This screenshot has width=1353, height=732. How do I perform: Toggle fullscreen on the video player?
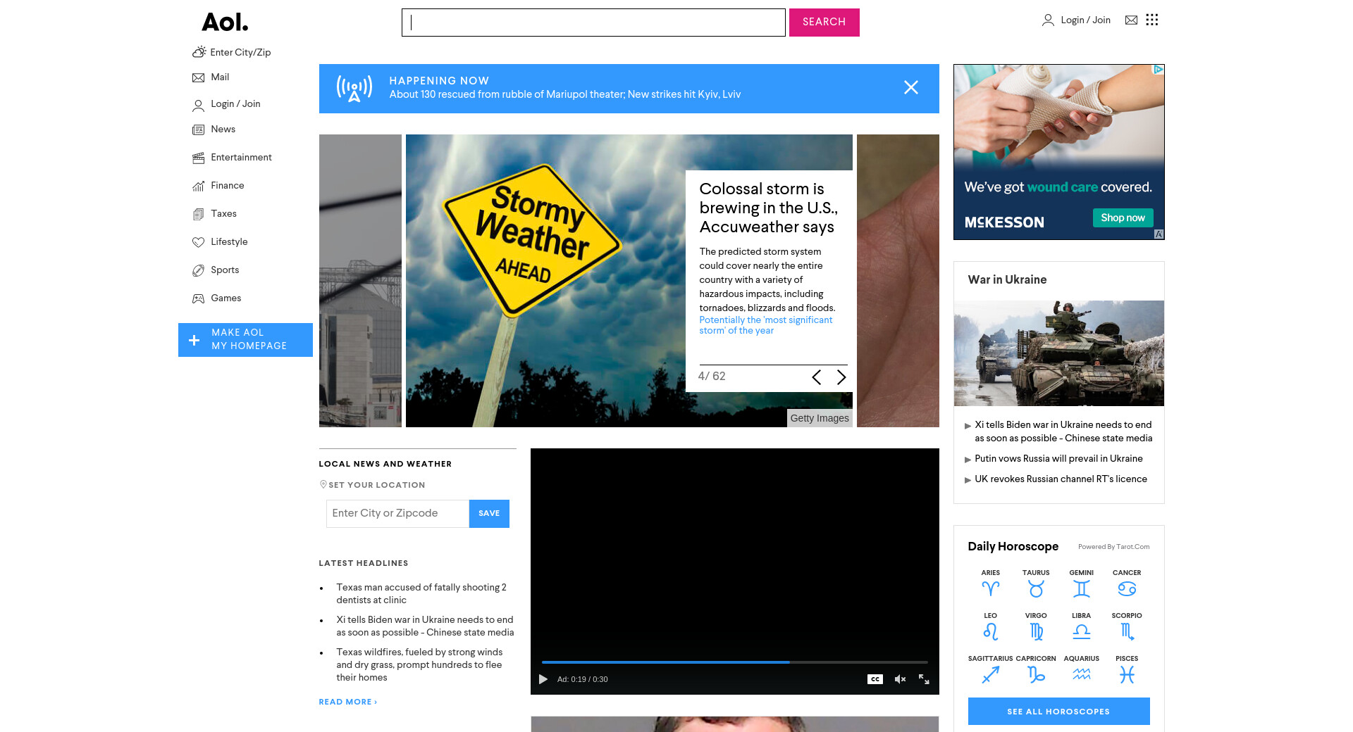[924, 679]
